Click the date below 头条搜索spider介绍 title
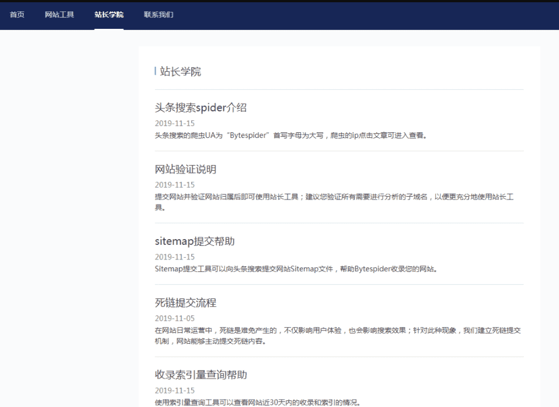 pos(174,123)
